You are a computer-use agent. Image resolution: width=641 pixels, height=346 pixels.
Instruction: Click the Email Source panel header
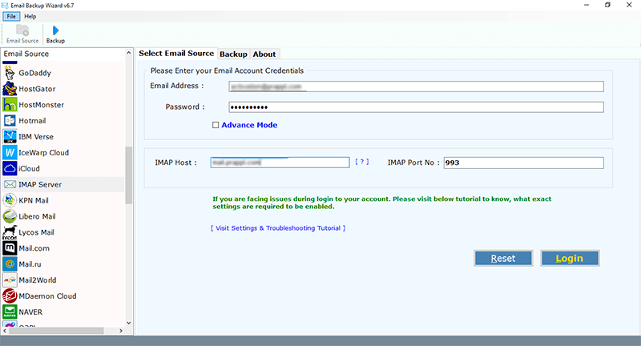(x=26, y=54)
